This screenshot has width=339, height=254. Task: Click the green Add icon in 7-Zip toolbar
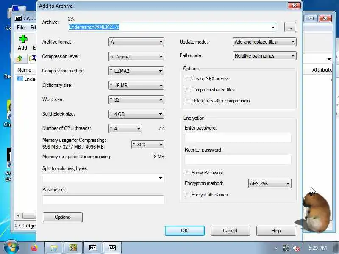tap(23, 39)
